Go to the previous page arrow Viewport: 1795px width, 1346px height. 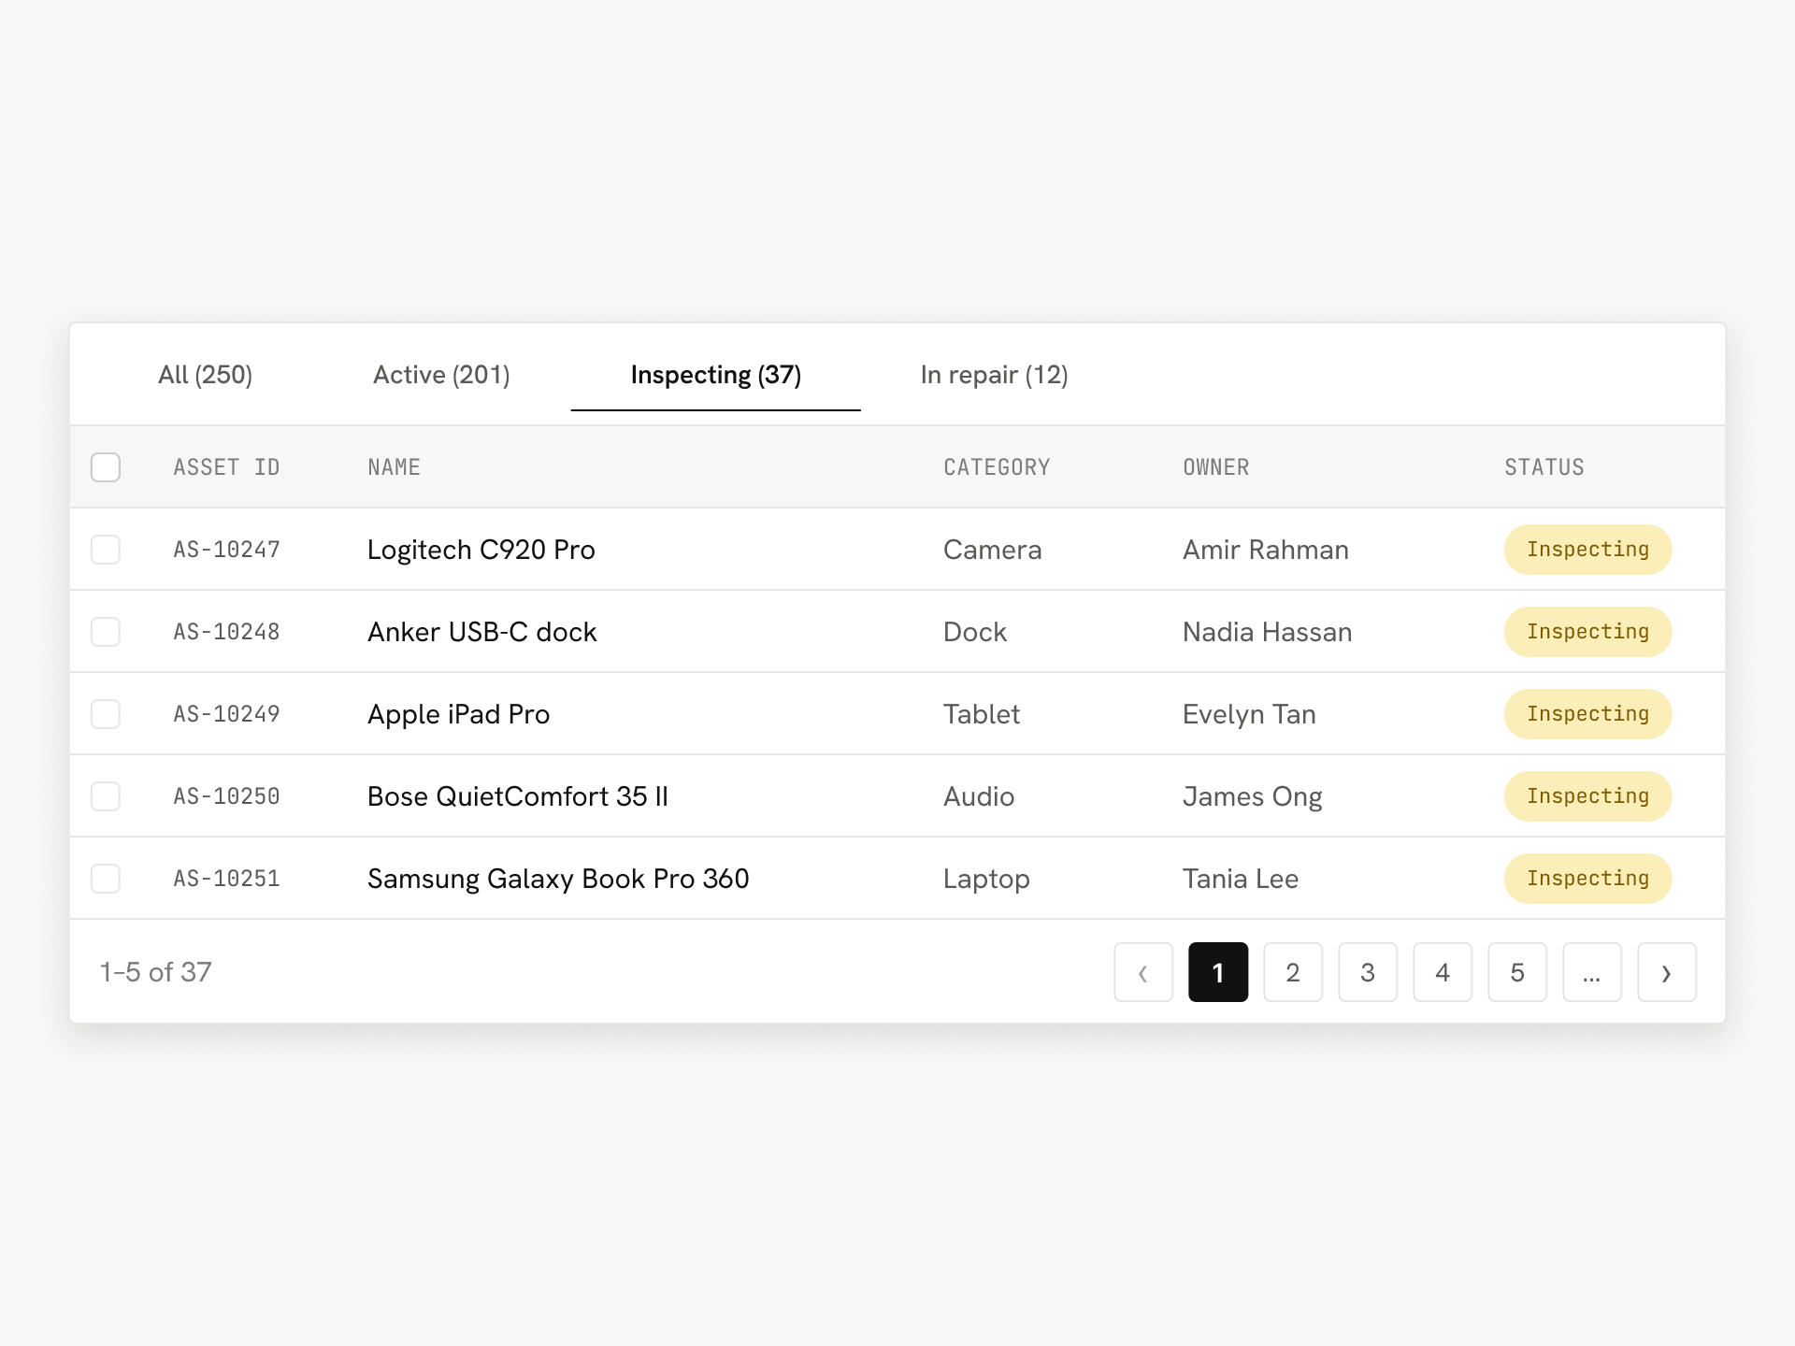click(1143, 972)
